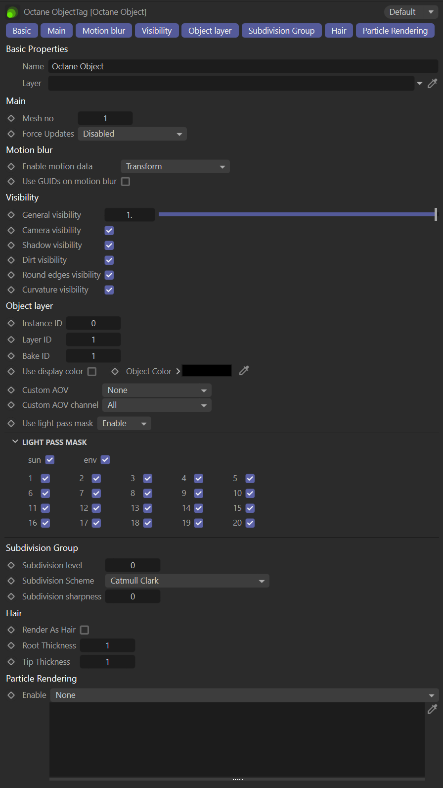Switch to the Motion blur tab
443x788 pixels.
(103, 31)
